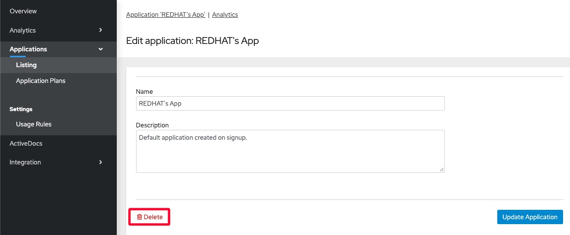Select Analytics in the left sidebar
570x235 pixels.
pos(23,30)
